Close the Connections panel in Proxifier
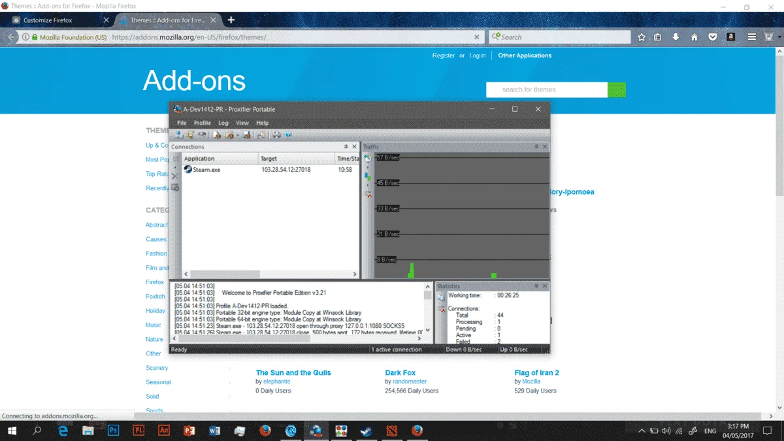Screen dimensions: 784x441 355,147
